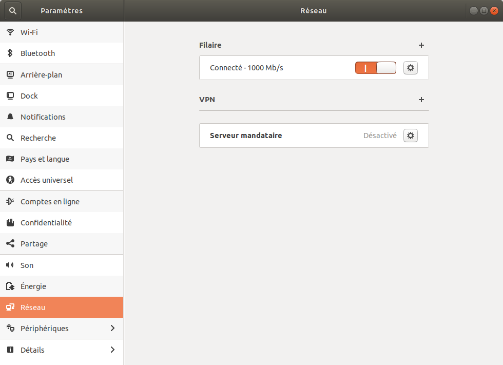Open Énergie settings via its battery icon
Screen dimensions: 503x365
coord(10,286)
